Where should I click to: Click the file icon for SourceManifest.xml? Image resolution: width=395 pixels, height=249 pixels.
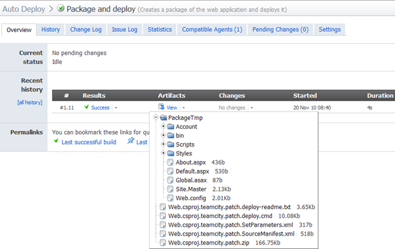click(x=163, y=234)
